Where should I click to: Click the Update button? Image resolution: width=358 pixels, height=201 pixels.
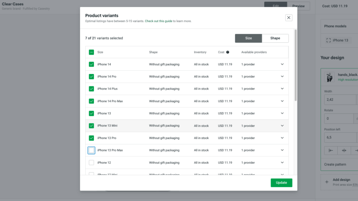[281, 183]
